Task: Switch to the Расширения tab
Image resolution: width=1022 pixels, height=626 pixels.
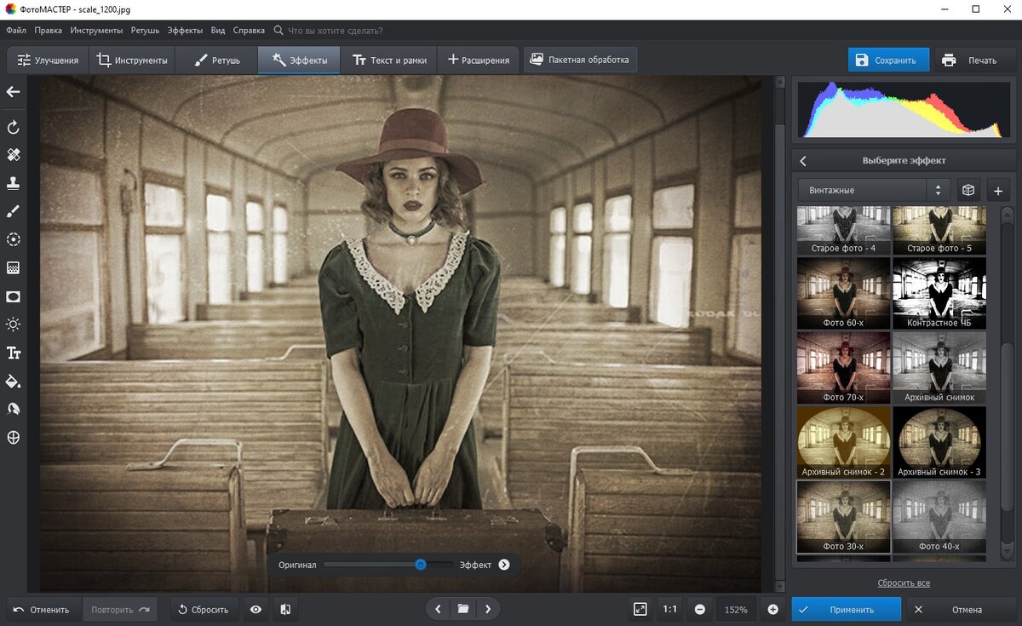Action: coord(479,60)
